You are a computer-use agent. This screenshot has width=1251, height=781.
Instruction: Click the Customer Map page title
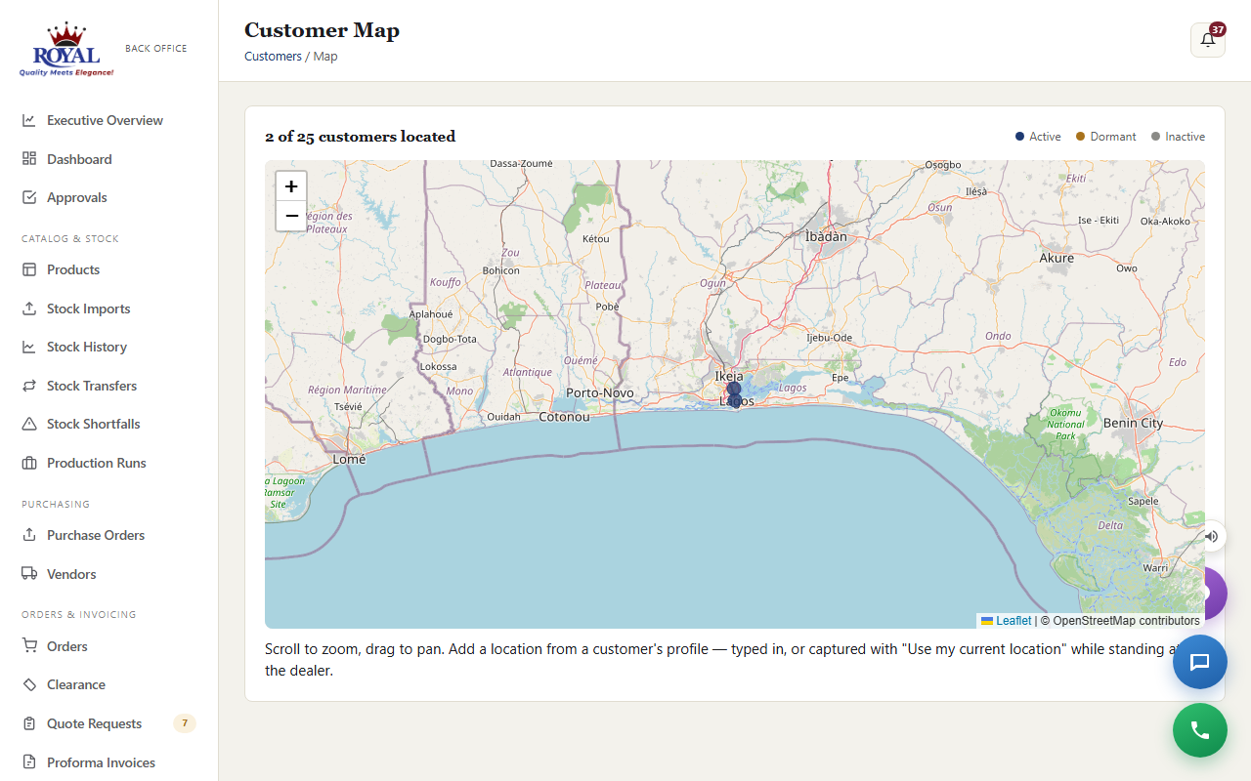(322, 30)
